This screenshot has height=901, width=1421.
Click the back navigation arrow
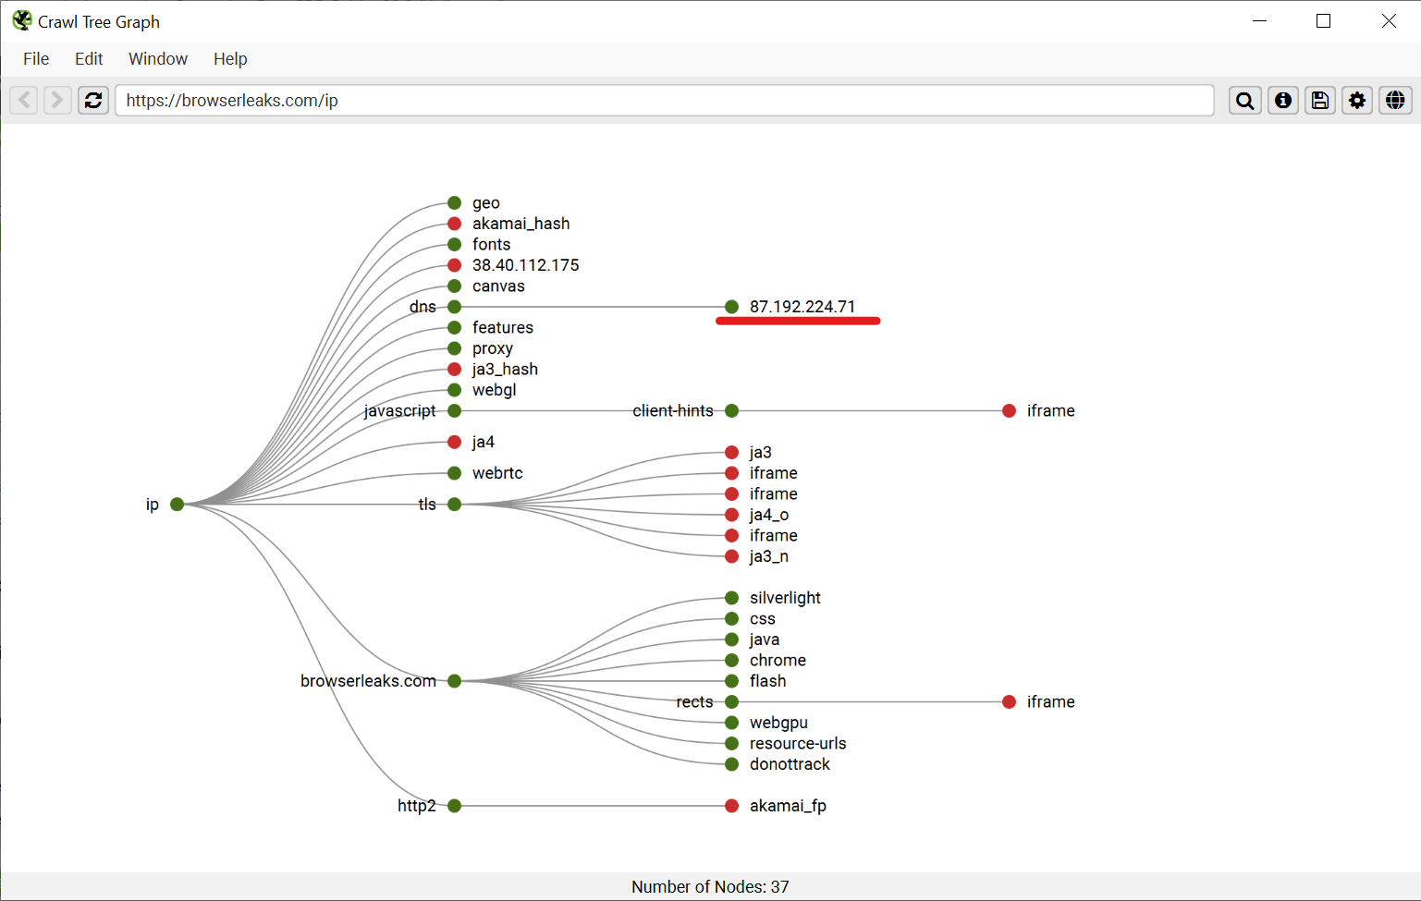point(24,100)
